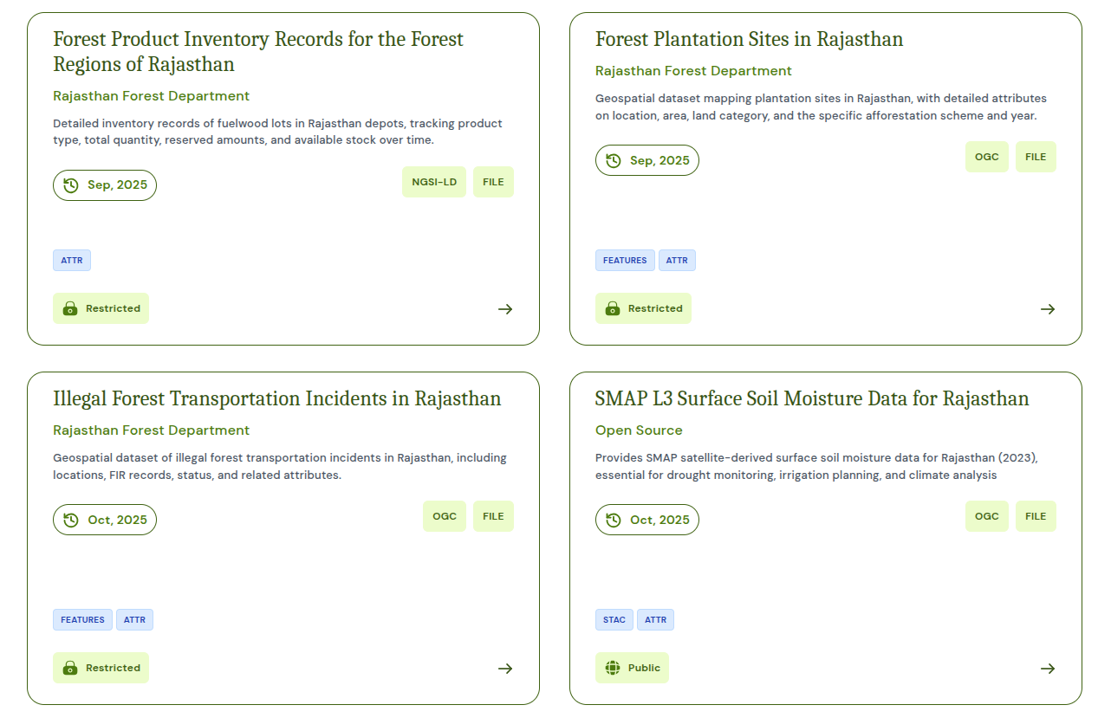Click Sep, 2025 date pill on Forest Product card
The image size is (1111, 718).
[x=105, y=185]
